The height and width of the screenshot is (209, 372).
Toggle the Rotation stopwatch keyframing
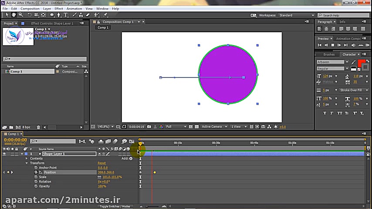[36, 182]
